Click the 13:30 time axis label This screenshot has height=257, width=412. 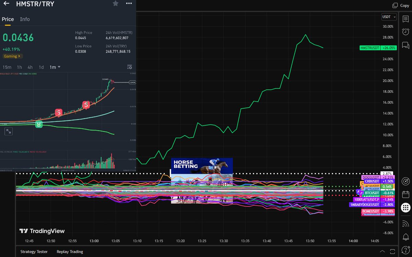coord(224,241)
